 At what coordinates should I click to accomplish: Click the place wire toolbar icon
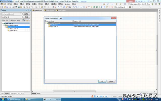[74, 7]
